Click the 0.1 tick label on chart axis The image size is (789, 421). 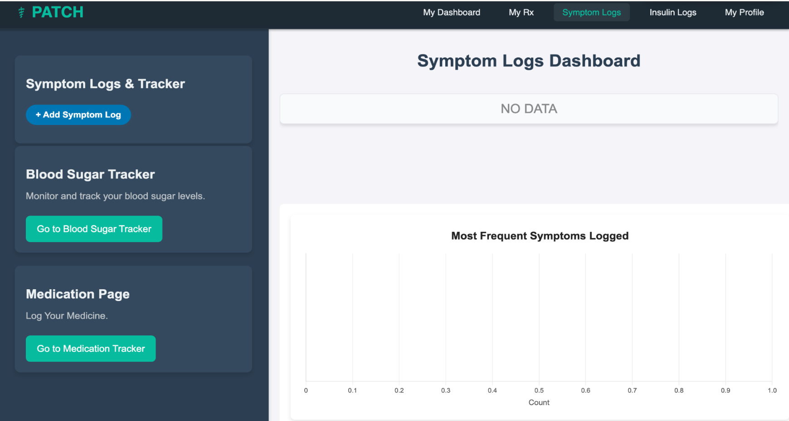coord(352,390)
